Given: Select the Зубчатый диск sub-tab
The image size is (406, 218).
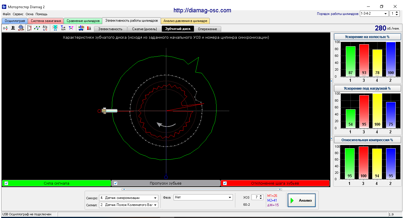Looking at the screenshot, I should (x=178, y=29).
